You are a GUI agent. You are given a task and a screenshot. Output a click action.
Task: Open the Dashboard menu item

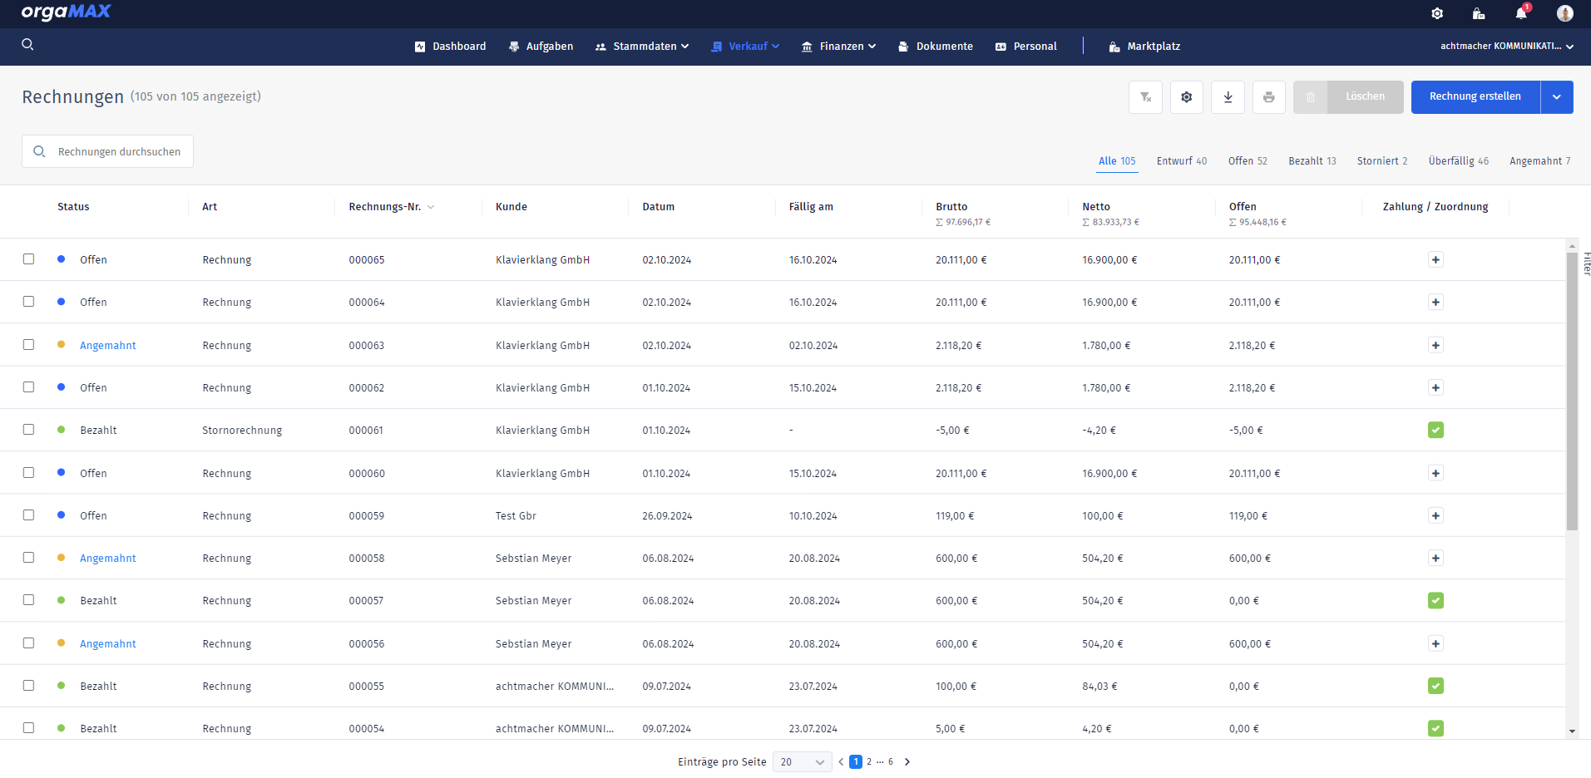[x=450, y=47]
